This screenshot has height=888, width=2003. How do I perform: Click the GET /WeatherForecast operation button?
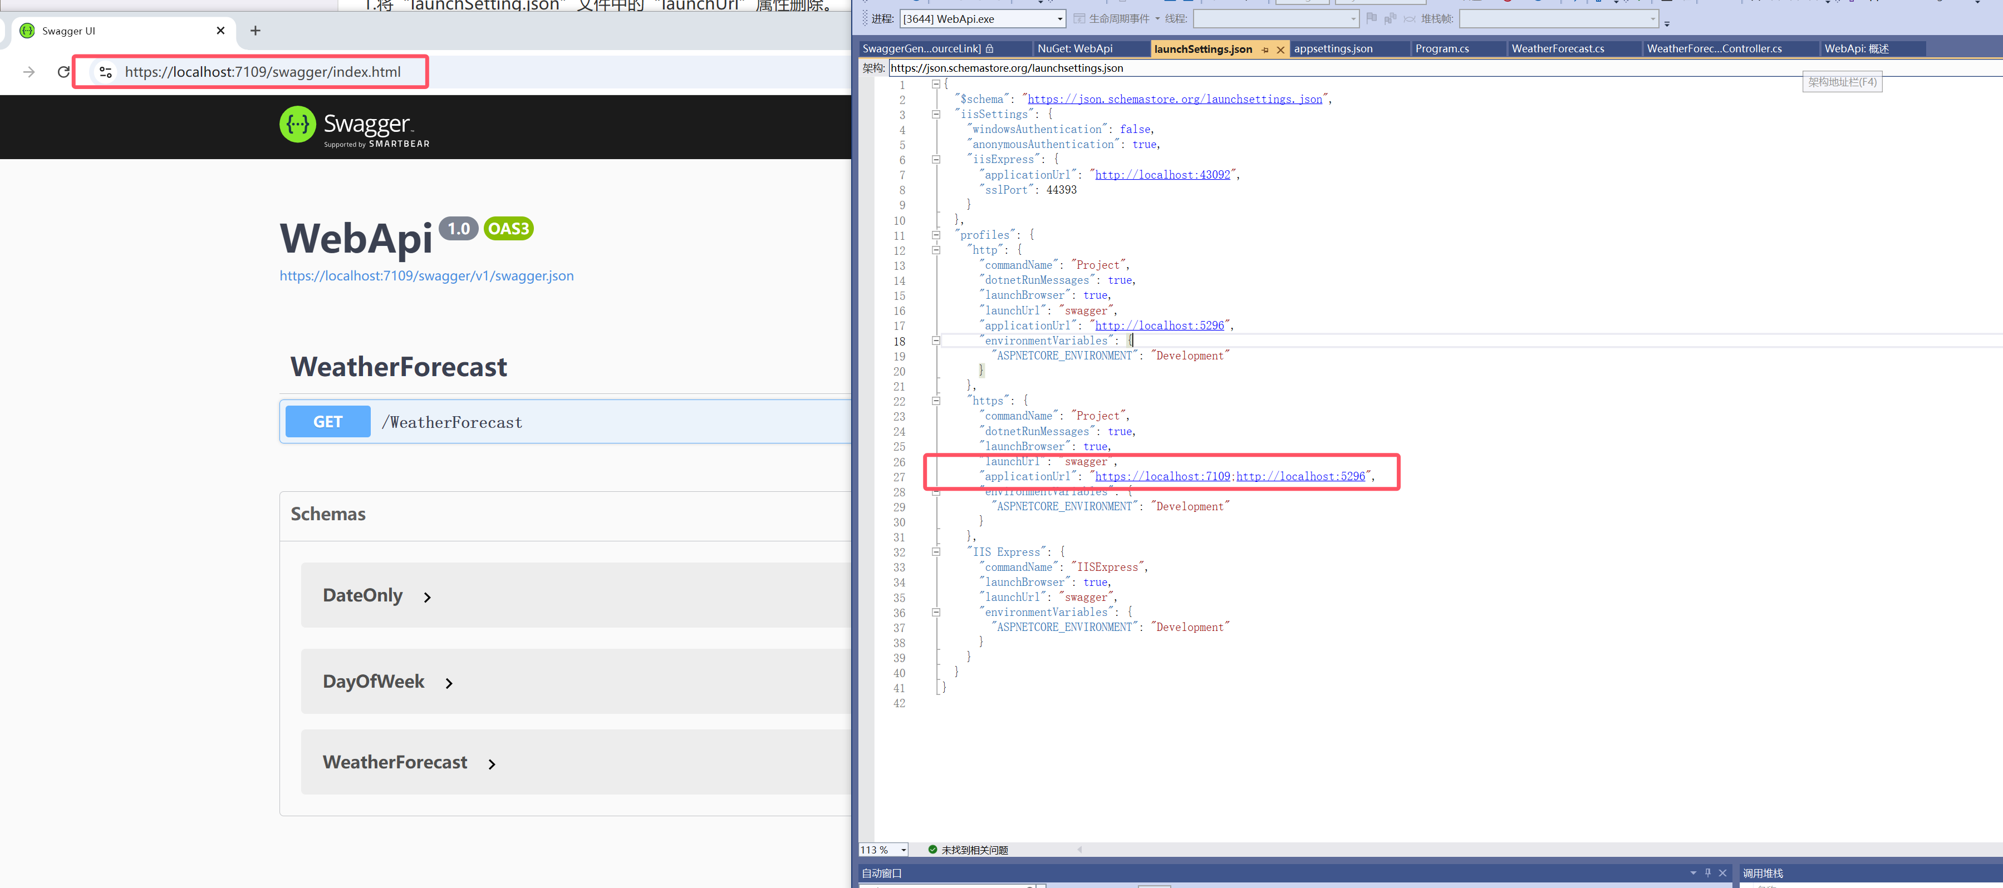coord(327,422)
